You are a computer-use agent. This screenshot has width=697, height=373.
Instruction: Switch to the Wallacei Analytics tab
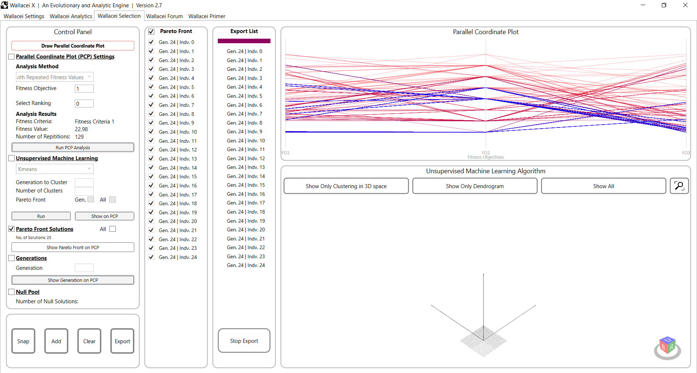pyautogui.click(x=70, y=16)
